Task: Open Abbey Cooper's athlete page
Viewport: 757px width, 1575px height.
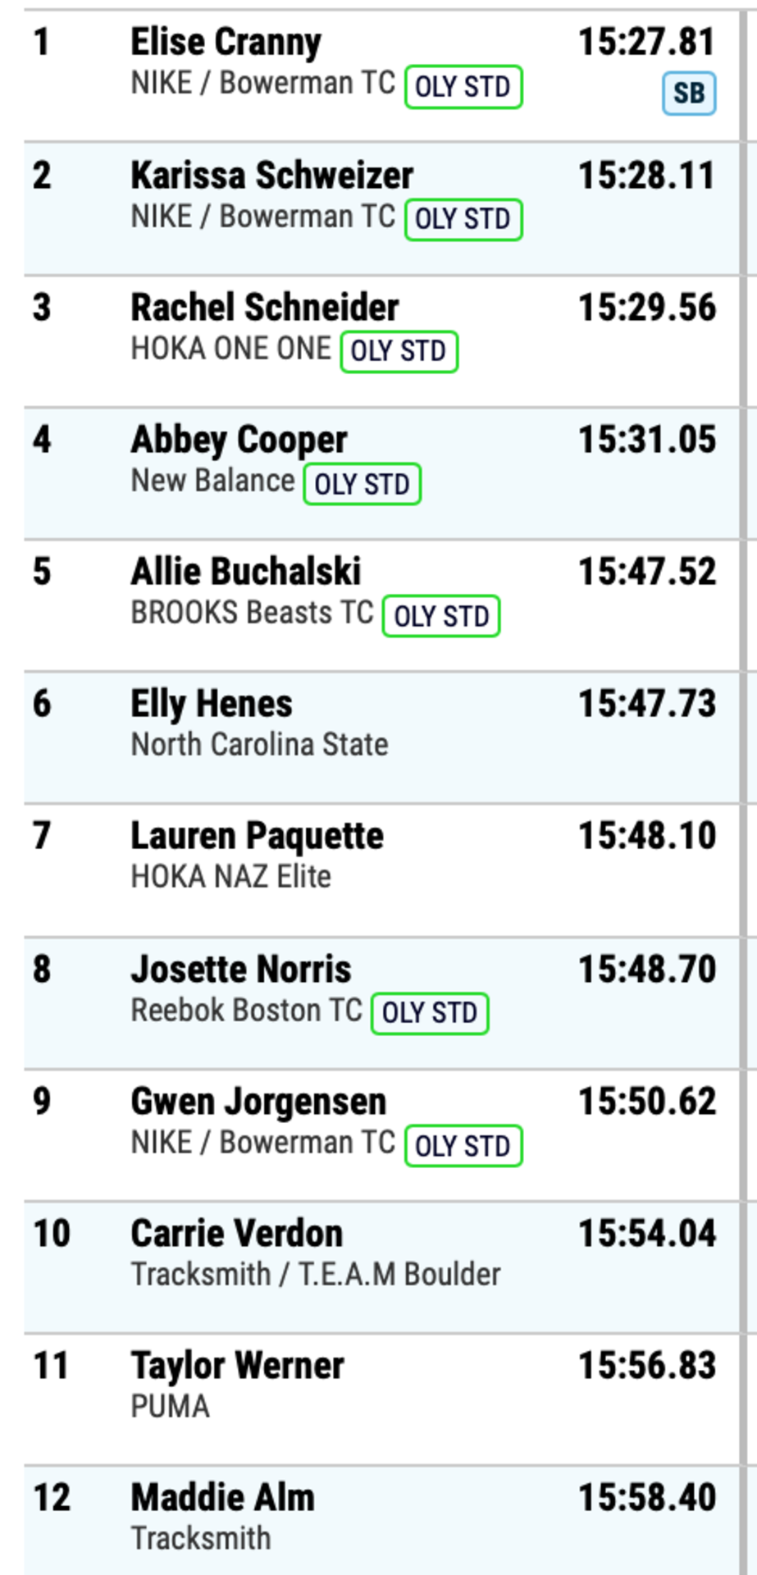Action: [239, 440]
